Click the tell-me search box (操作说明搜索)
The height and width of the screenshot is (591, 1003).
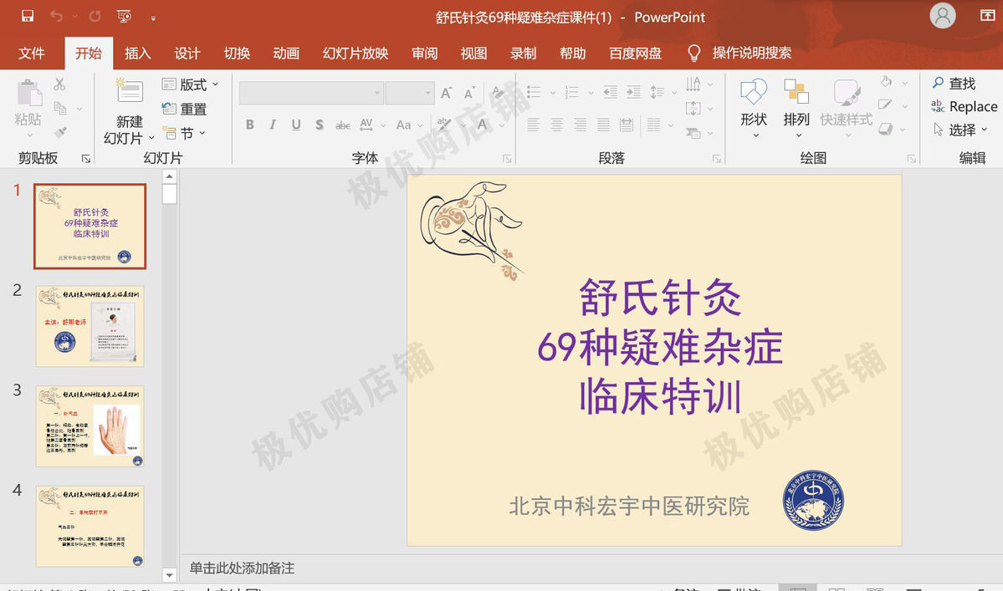(750, 53)
